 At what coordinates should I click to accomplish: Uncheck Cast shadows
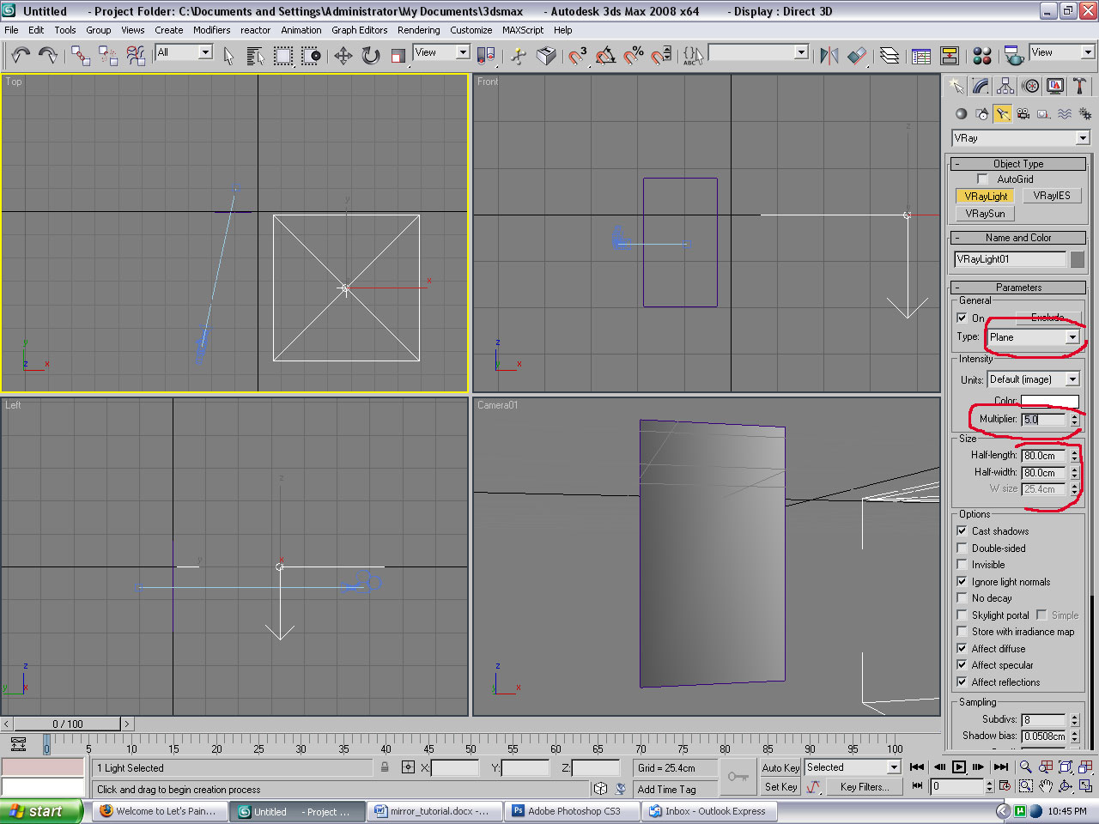click(962, 531)
